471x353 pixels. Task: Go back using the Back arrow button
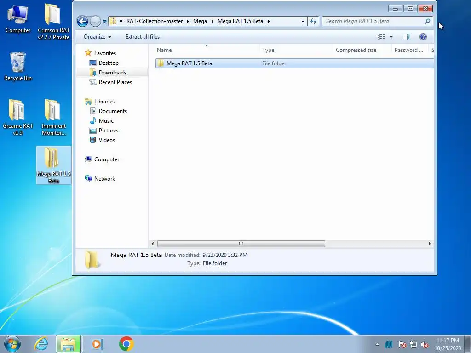(x=82, y=21)
